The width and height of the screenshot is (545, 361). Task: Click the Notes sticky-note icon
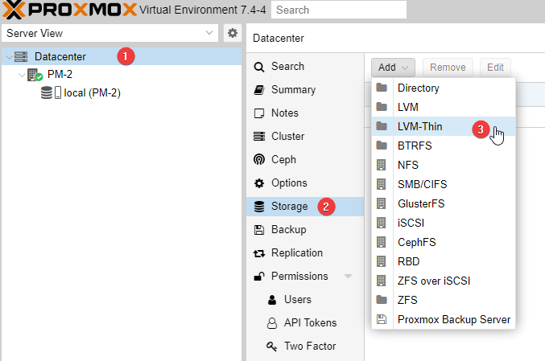[x=259, y=113]
